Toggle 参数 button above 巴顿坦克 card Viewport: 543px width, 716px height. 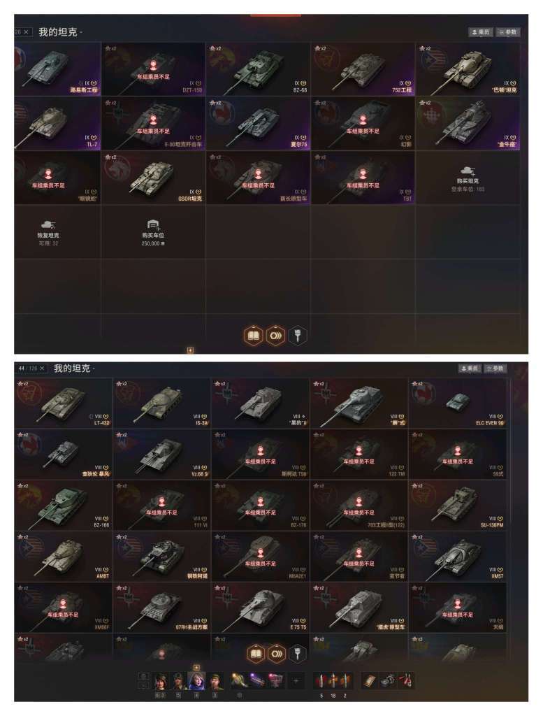click(x=508, y=32)
